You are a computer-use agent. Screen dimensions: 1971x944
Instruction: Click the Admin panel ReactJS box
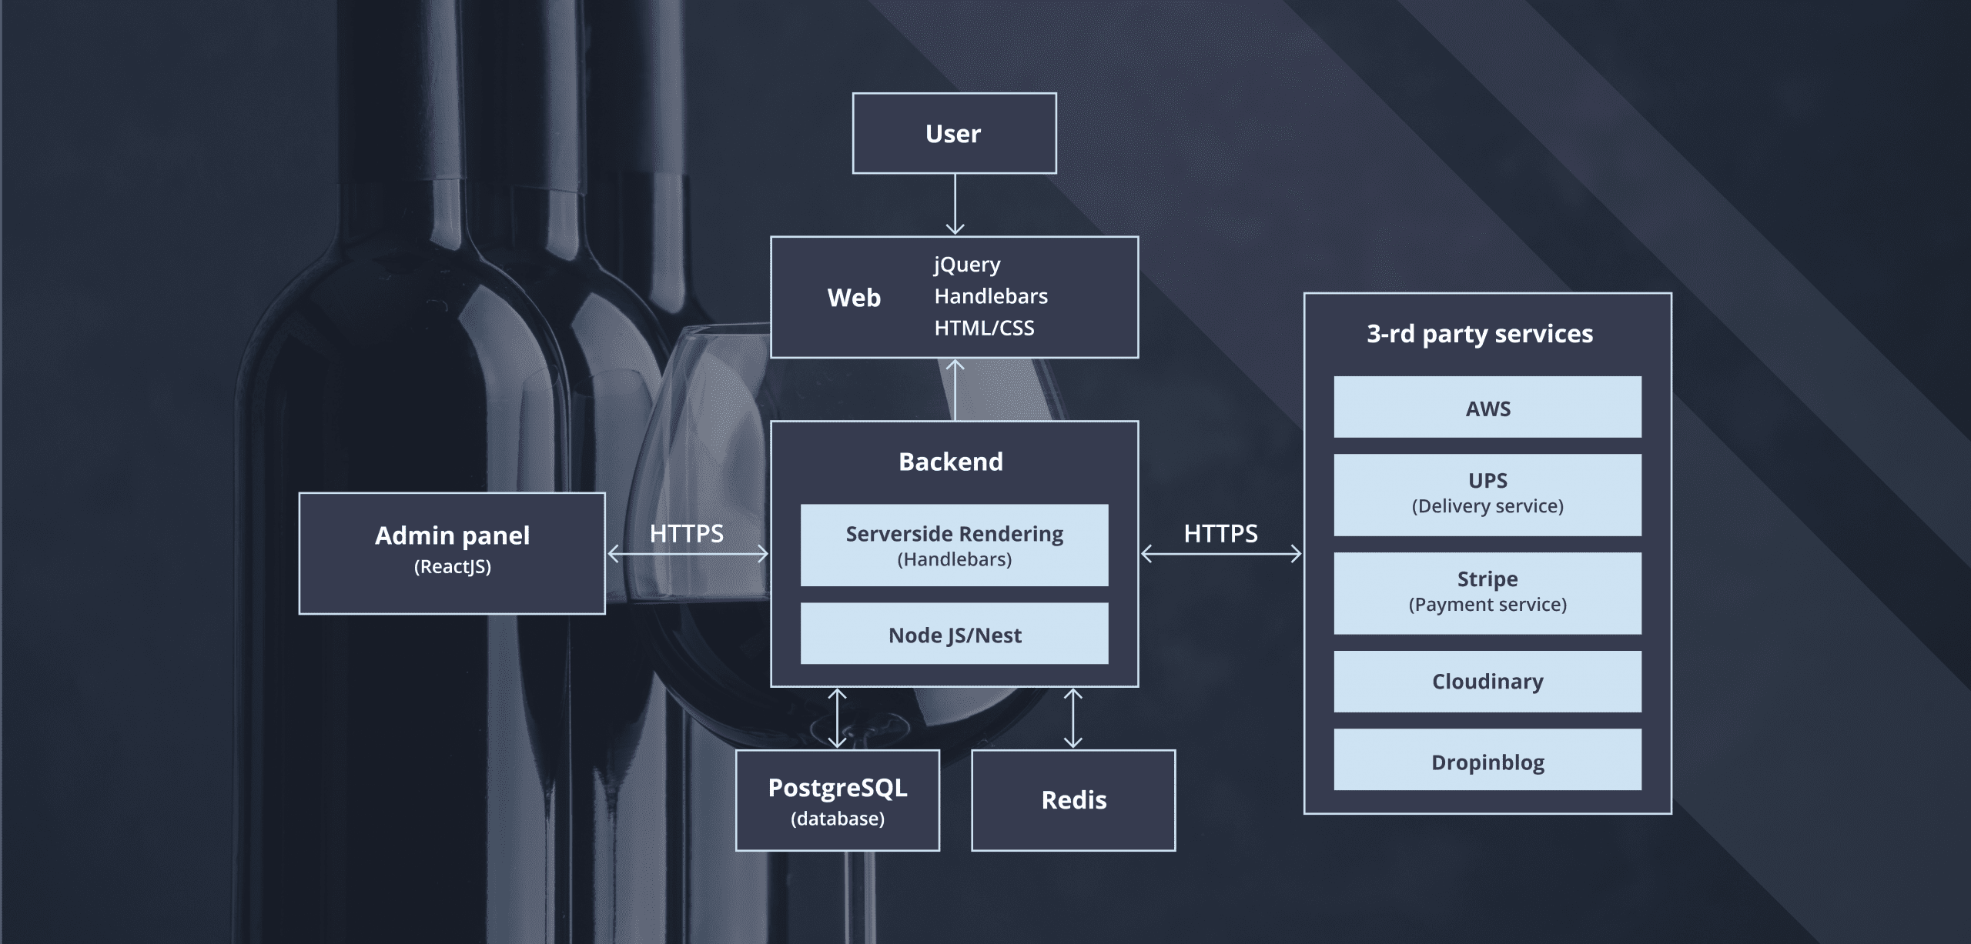pos(452,552)
